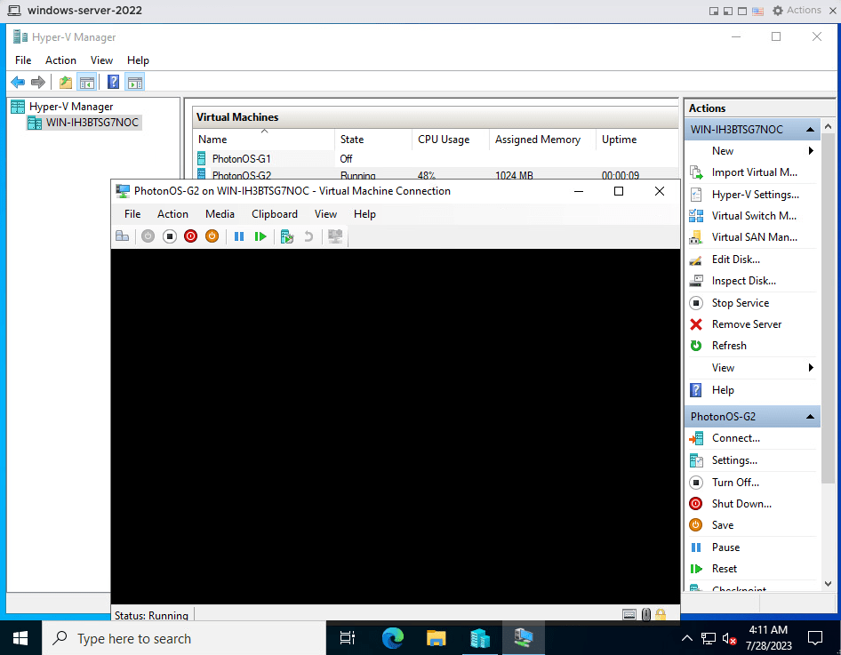Open Action menu in Hyper-V Manager
Image resolution: width=841 pixels, height=655 pixels.
pyautogui.click(x=60, y=60)
